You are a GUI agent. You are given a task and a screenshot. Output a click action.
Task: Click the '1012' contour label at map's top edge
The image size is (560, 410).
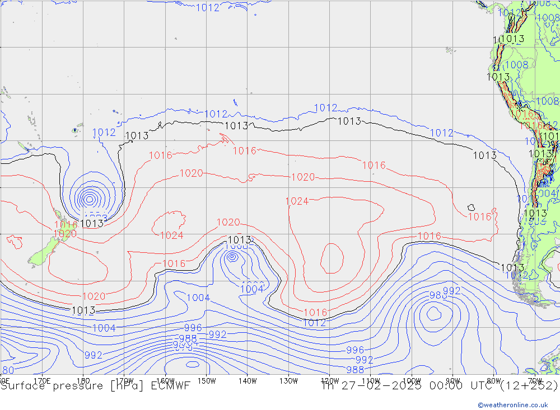pyautogui.click(x=208, y=7)
